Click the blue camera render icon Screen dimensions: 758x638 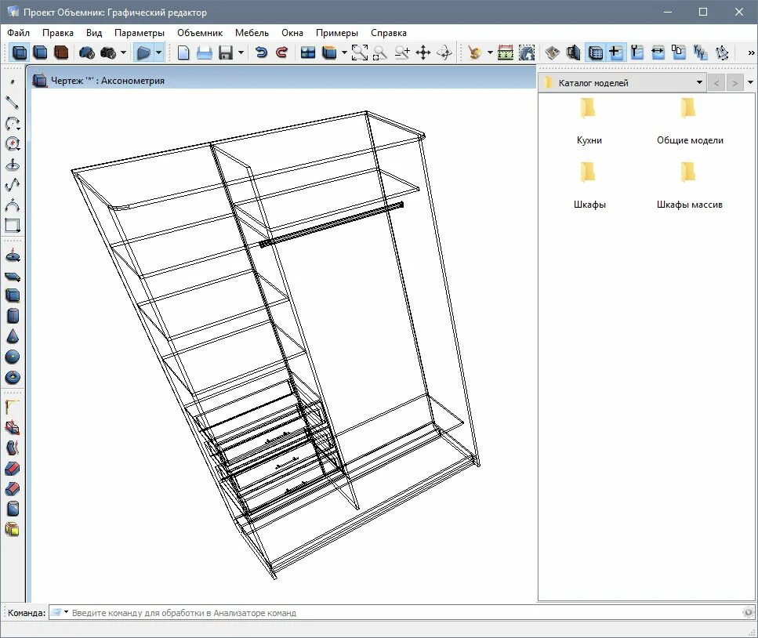click(x=87, y=53)
